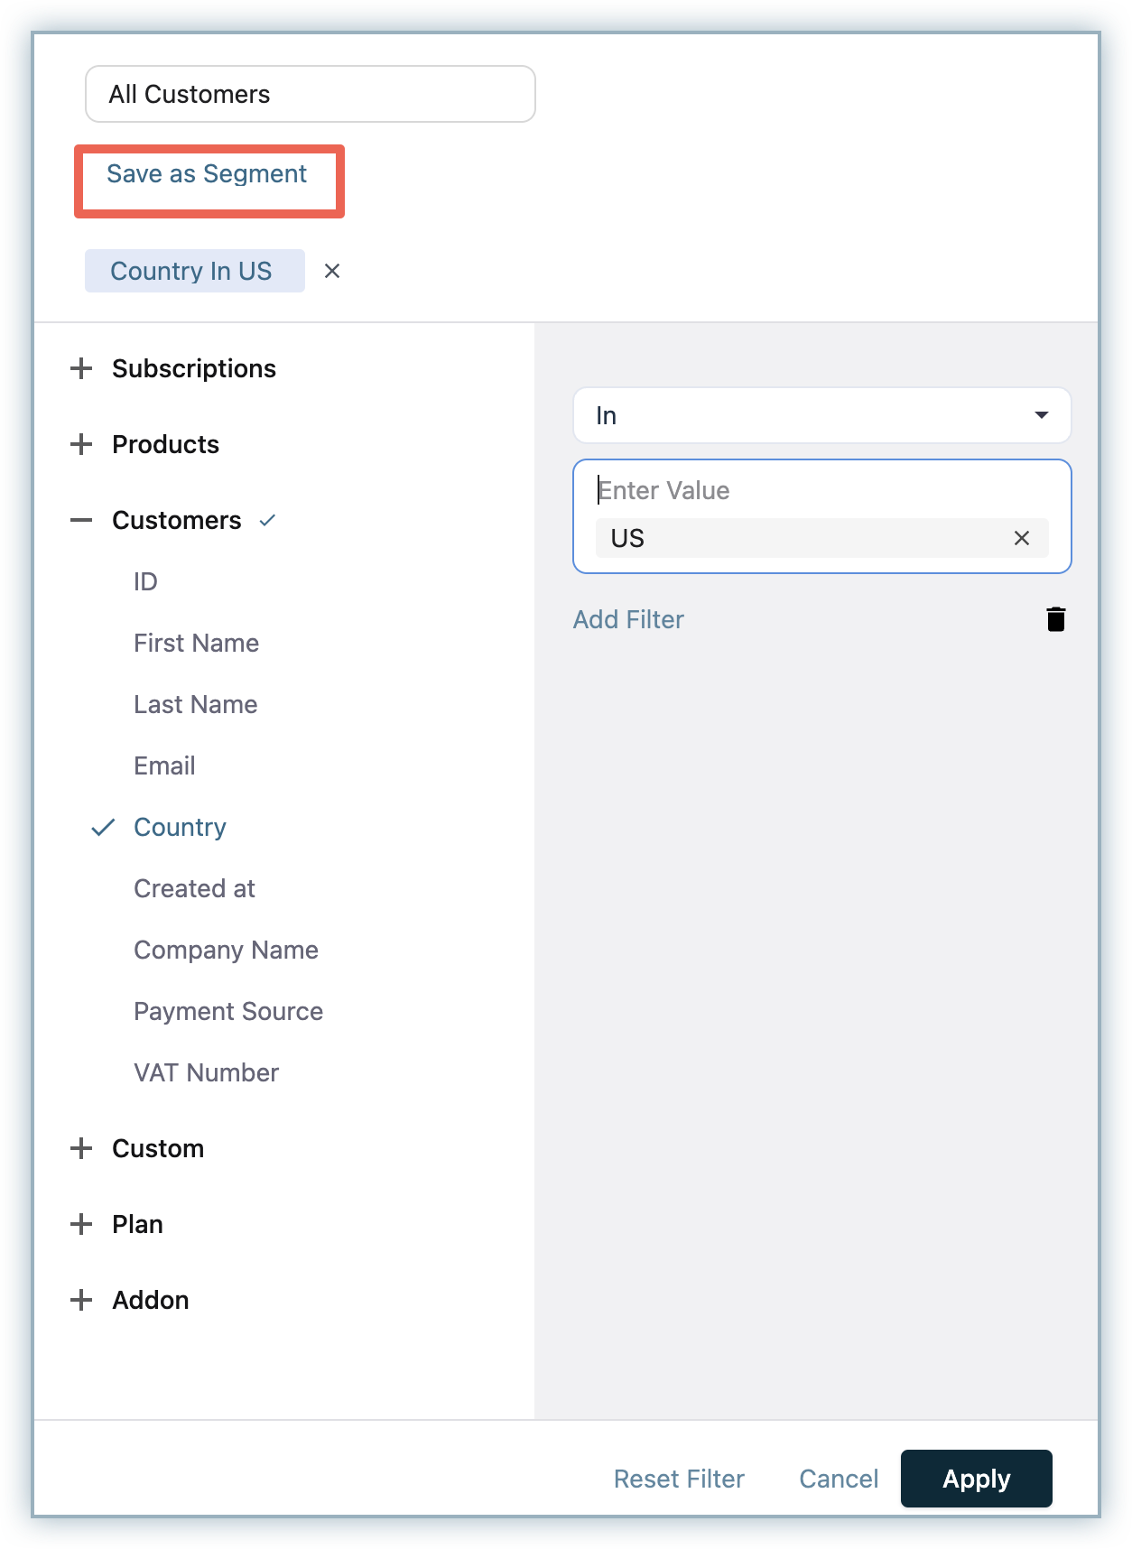
Task: Expand the Custom category
Action: [x=81, y=1148]
